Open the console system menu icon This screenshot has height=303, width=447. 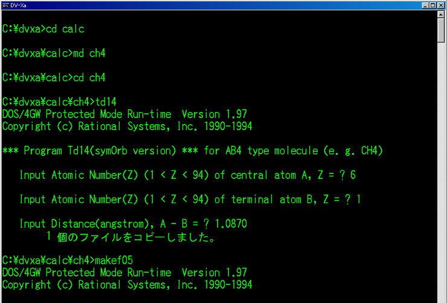[x=5, y=5]
